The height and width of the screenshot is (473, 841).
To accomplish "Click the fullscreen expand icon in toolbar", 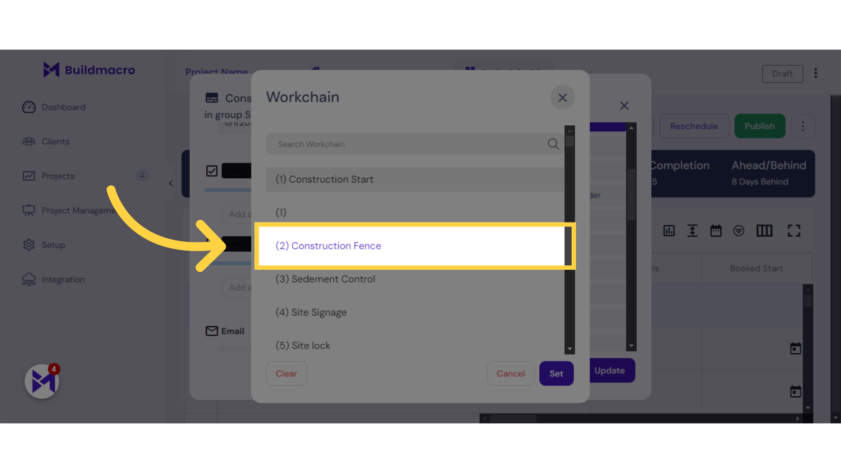I will [794, 230].
